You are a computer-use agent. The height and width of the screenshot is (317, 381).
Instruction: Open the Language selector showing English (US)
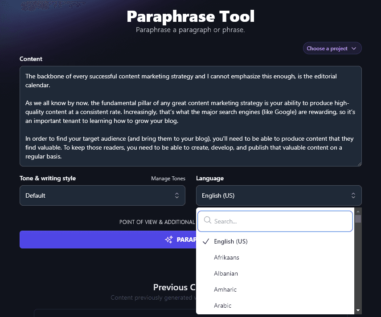click(x=279, y=195)
